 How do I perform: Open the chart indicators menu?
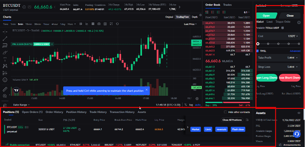[x=87, y=24]
